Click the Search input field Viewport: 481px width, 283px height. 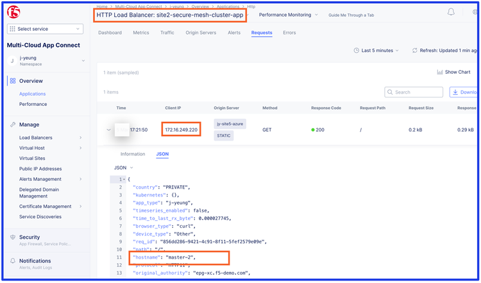tap(417, 92)
